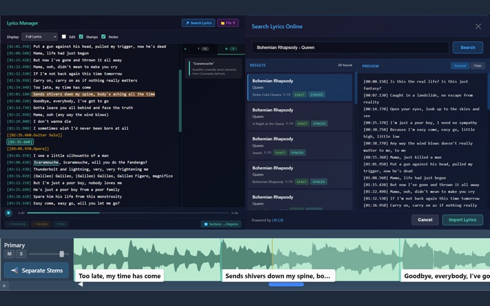Click the stop playback button in Lyrics Manager

coord(9,213)
